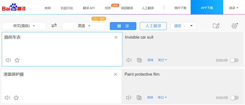Swap source and target languages icon
The image size is (245, 105).
pyautogui.click(x=54, y=26)
